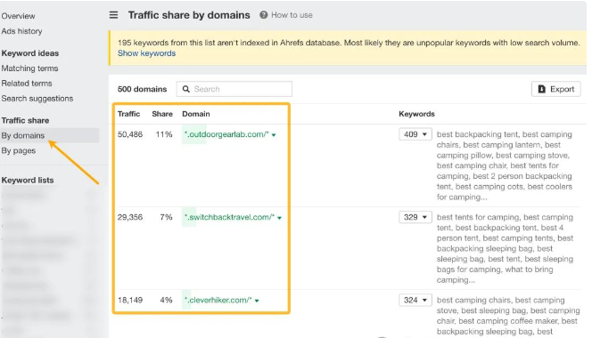Click the Keyword ideas heading

(29, 53)
